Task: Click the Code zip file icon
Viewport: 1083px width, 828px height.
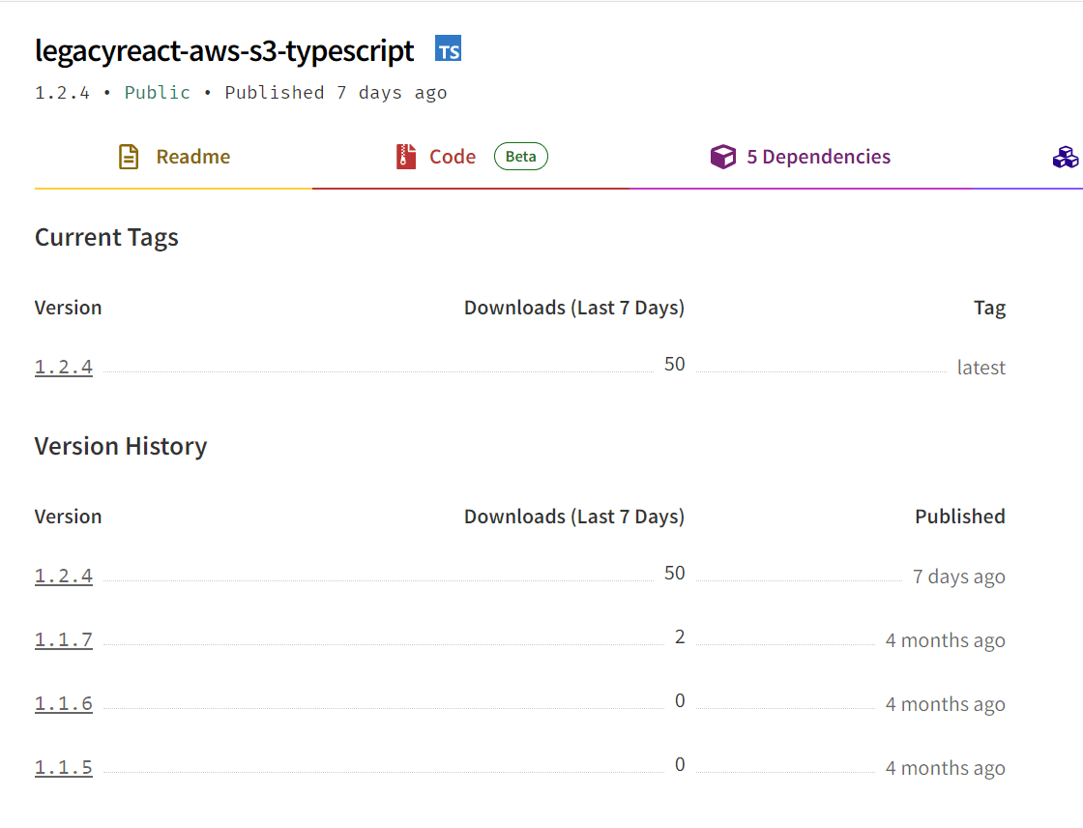Action: (406, 157)
